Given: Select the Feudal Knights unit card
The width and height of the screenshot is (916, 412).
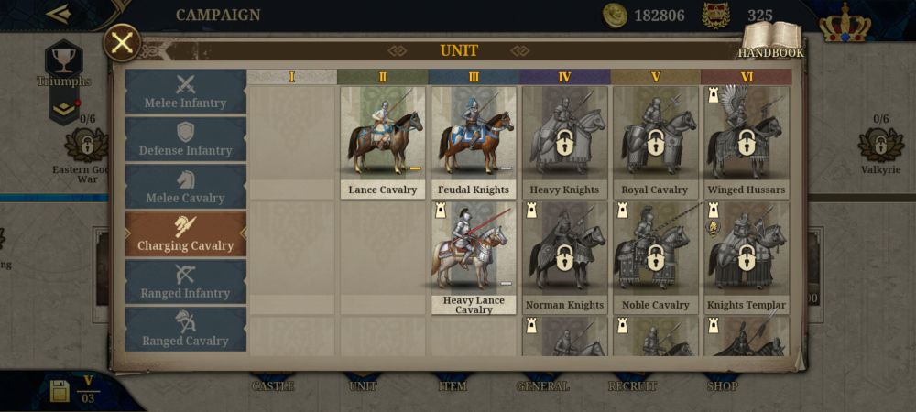Looking at the screenshot, I should [x=474, y=143].
